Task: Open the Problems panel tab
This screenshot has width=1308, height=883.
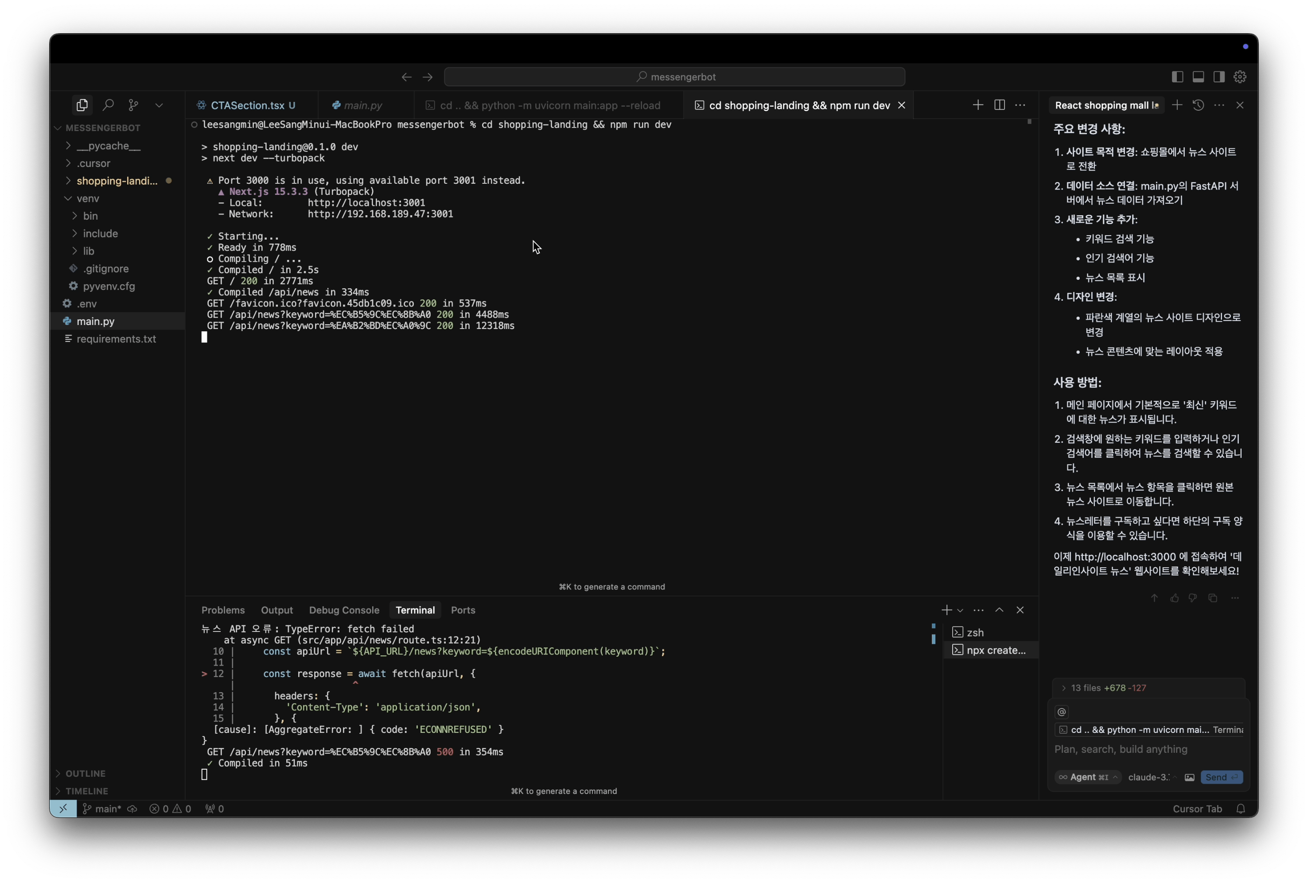Action: pyautogui.click(x=223, y=610)
